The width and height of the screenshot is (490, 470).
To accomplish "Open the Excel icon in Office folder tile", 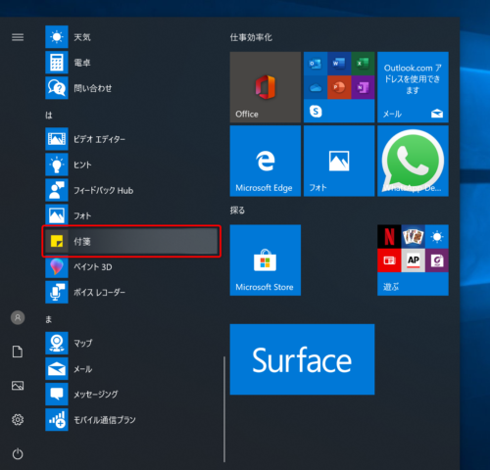I will point(363,64).
